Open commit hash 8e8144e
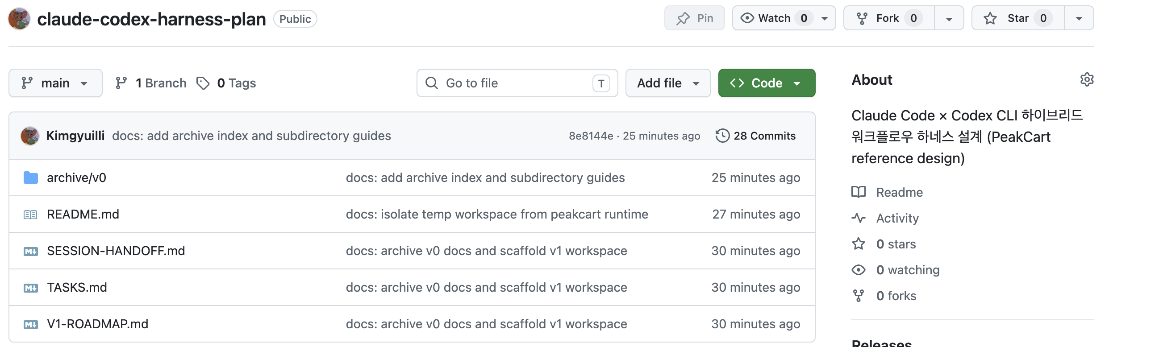 click(591, 136)
